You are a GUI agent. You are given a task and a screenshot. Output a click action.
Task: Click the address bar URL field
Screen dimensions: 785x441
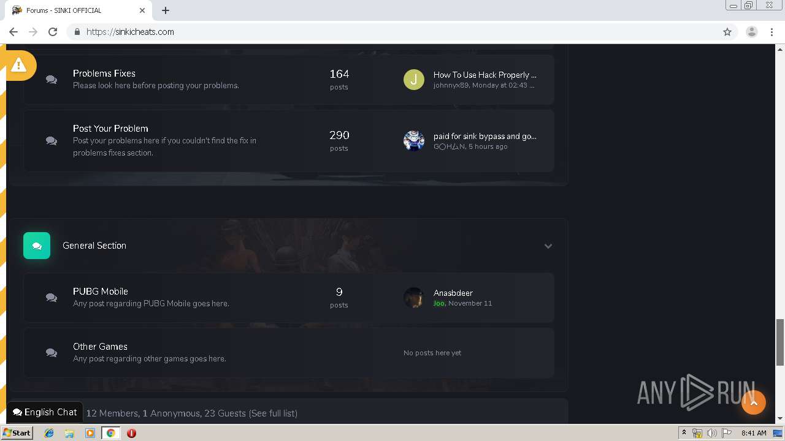[392, 32]
